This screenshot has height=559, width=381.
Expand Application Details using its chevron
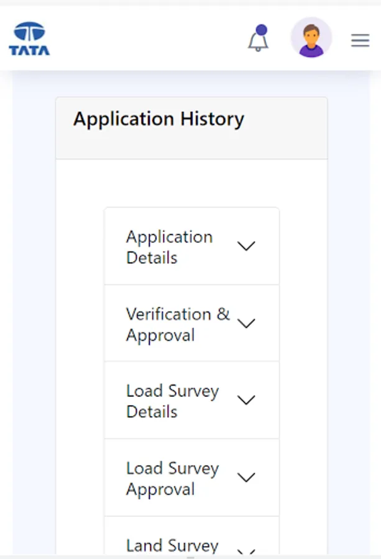(246, 246)
